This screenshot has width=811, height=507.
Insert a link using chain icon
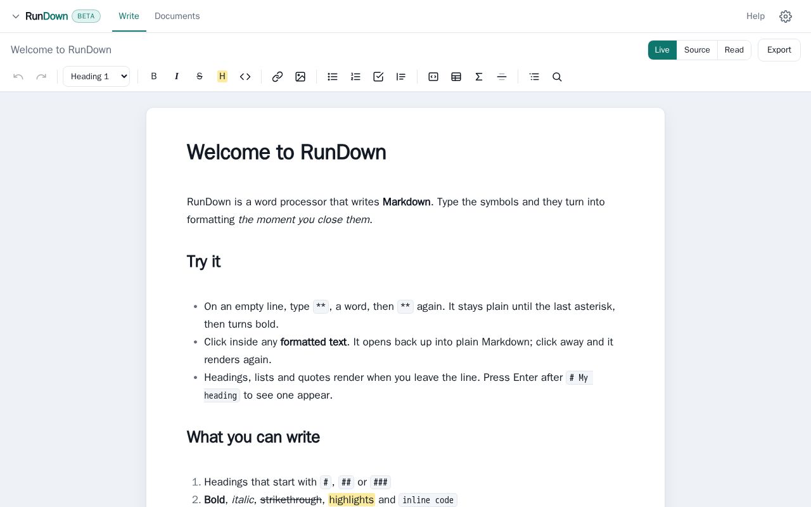(278, 77)
